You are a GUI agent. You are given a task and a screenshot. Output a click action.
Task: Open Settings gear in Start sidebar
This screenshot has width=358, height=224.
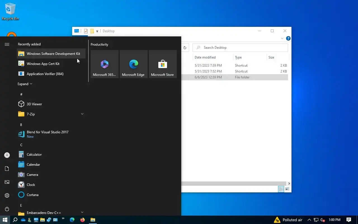pos(7,195)
